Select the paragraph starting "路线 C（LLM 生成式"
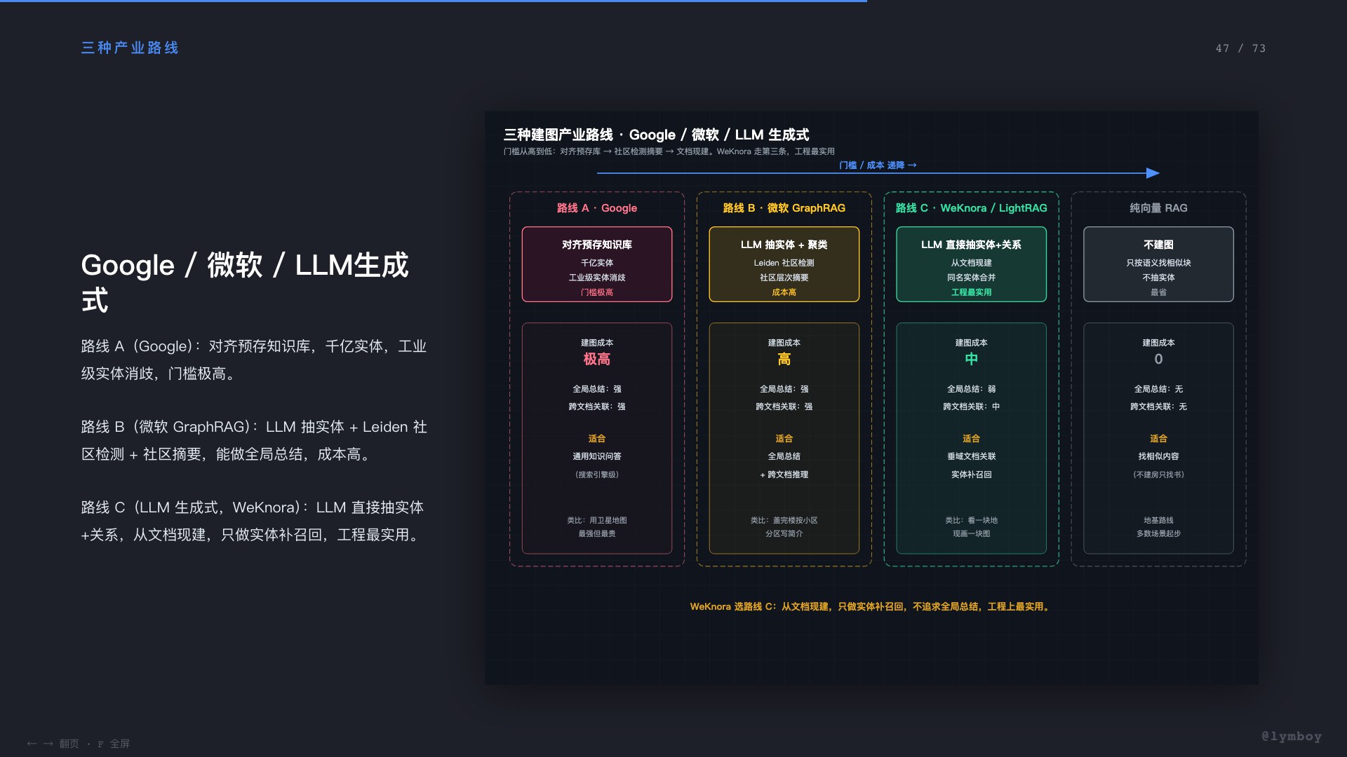This screenshot has height=757, width=1347. (x=253, y=521)
